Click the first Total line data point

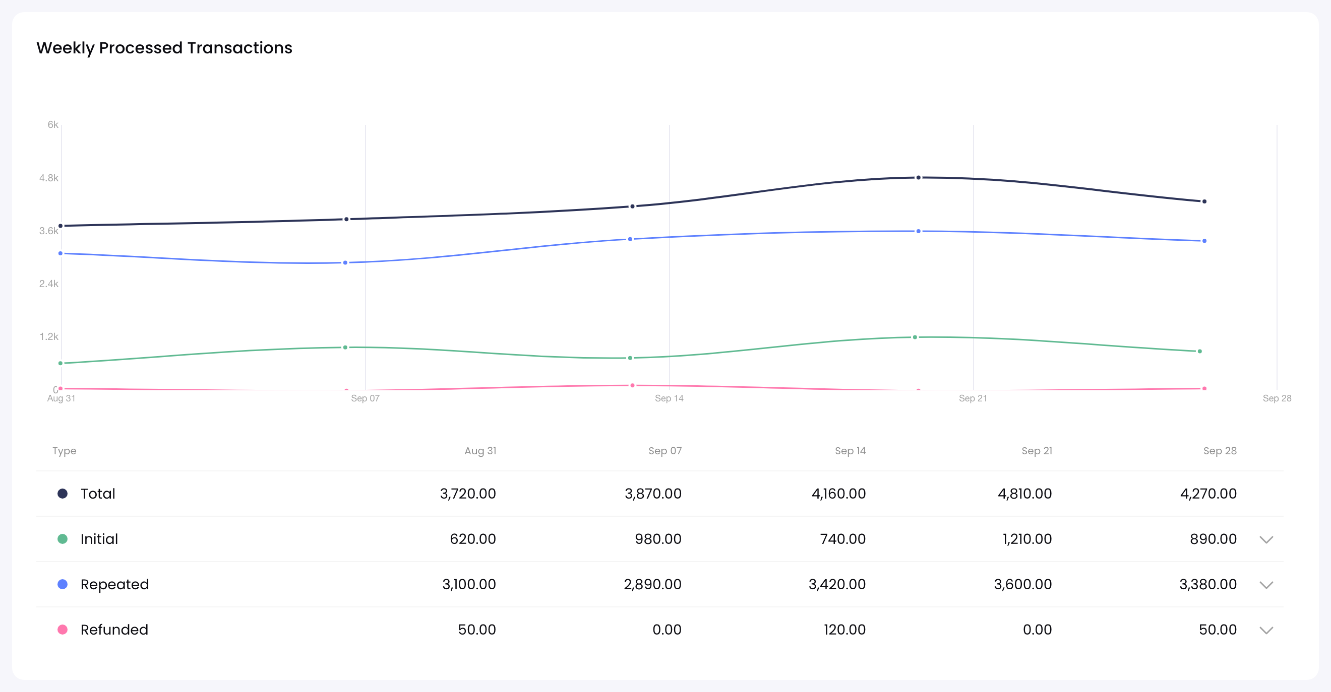pyautogui.click(x=60, y=226)
